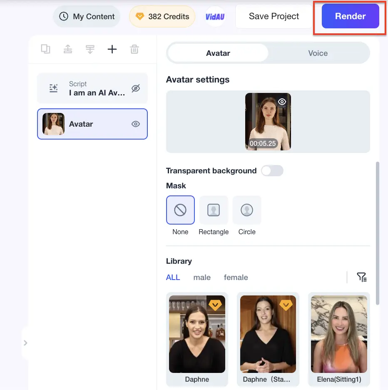Image resolution: width=388 pixels, height=390 pixels.
Task: Choose the Daphne avatar card
Action: [197, 339]
